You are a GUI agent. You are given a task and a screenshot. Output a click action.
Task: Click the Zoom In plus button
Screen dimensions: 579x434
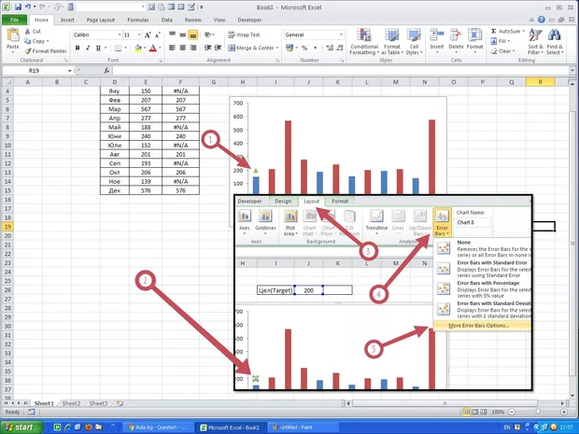[564, 412]
